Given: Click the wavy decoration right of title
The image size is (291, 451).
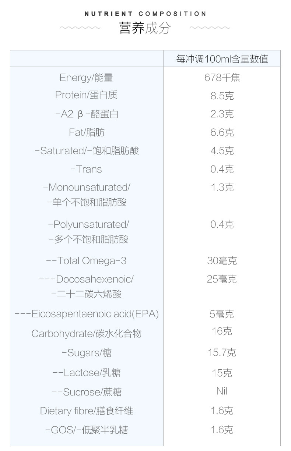Looking at the screenshot, I should coord(210,28).
